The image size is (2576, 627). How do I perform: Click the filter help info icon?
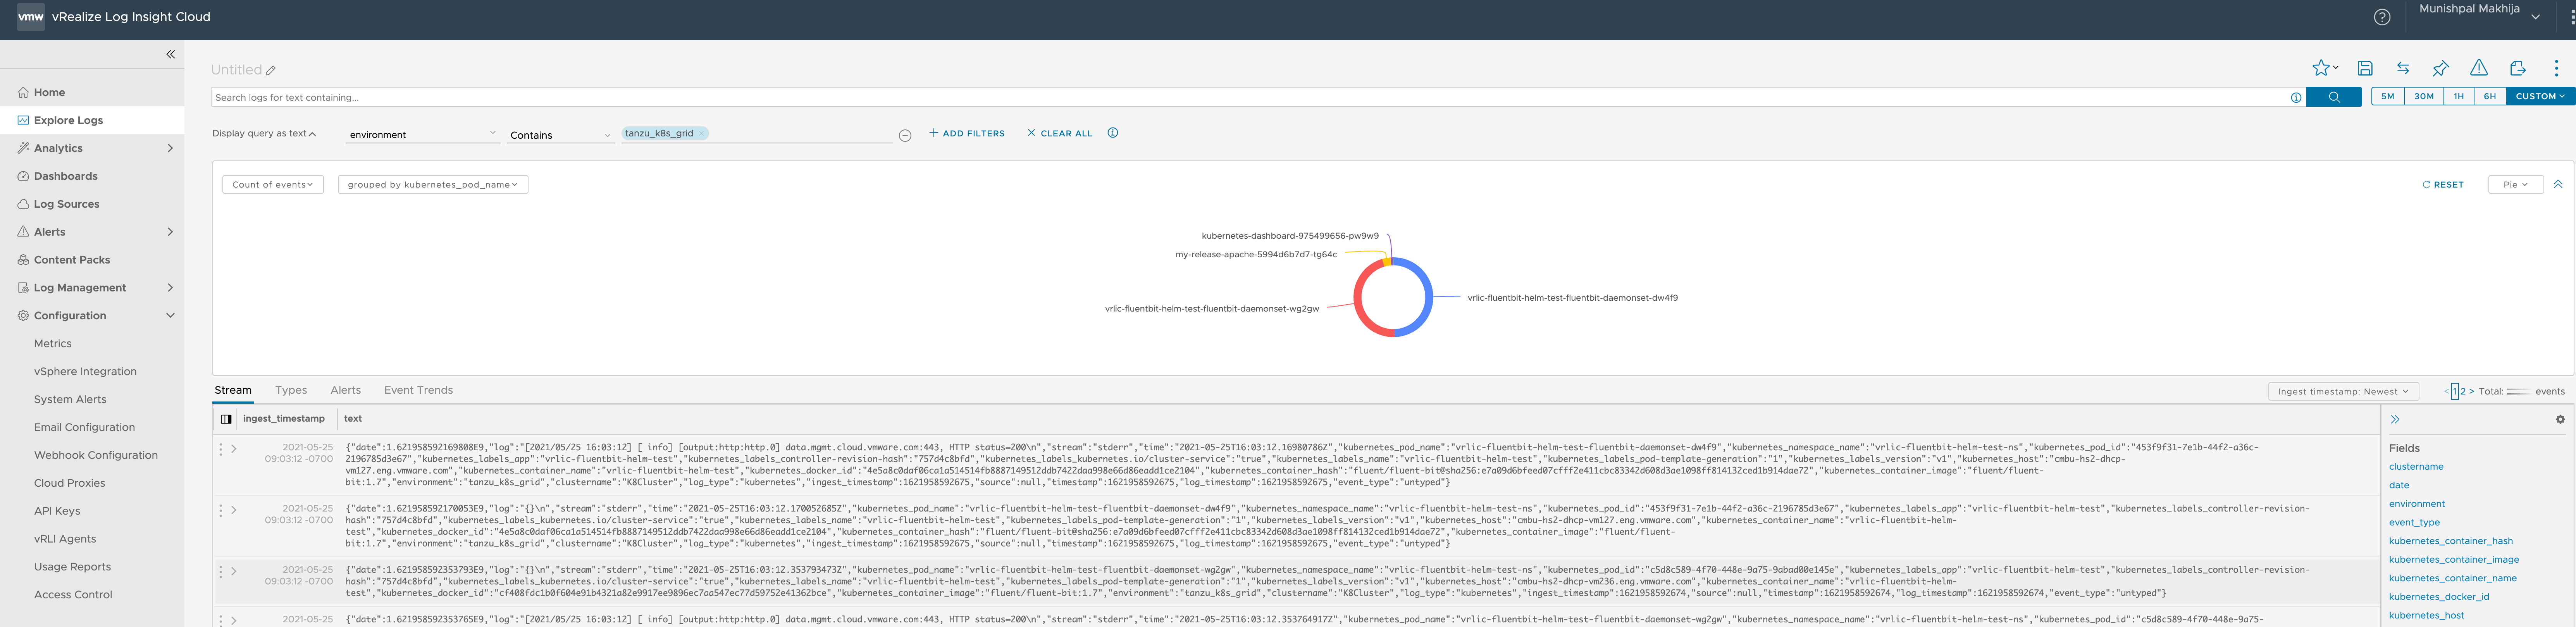pyautogui.click(x=1112, y=133)
